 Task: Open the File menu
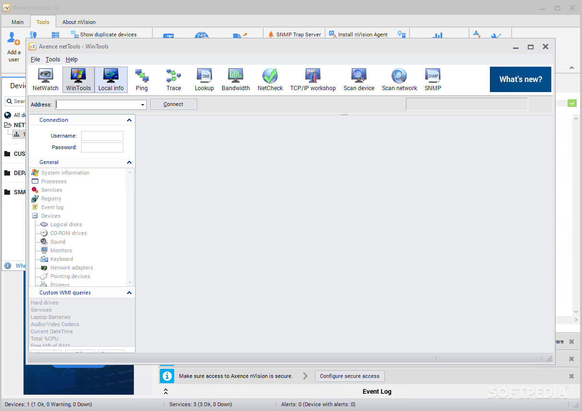click(36, 59)
